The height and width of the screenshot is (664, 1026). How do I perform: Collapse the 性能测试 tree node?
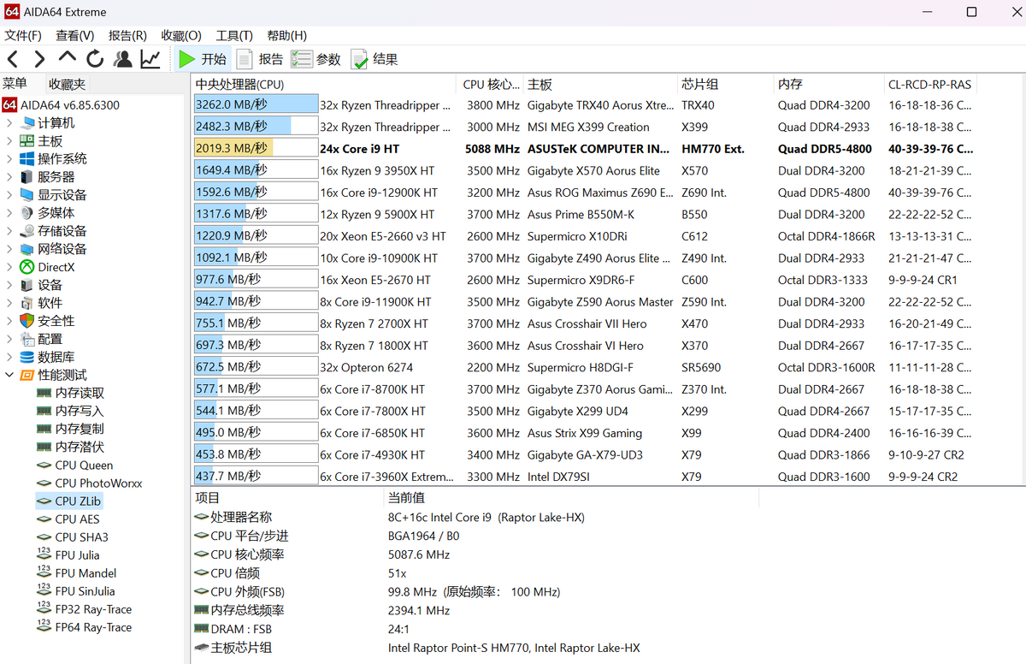[9, 375]
